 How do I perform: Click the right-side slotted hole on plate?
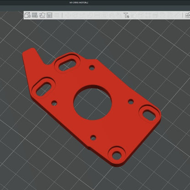coord(149,115)
